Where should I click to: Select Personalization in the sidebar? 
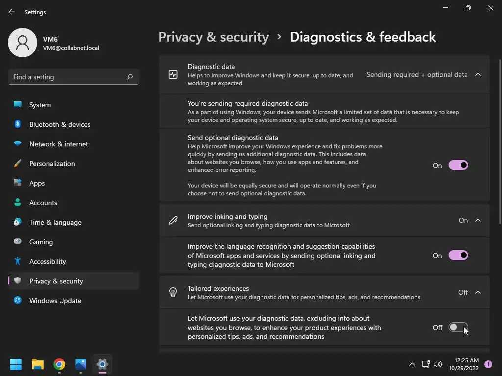pos(74,164)
